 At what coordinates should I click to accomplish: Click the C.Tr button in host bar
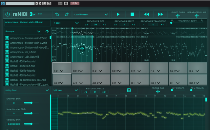[75, 3]
